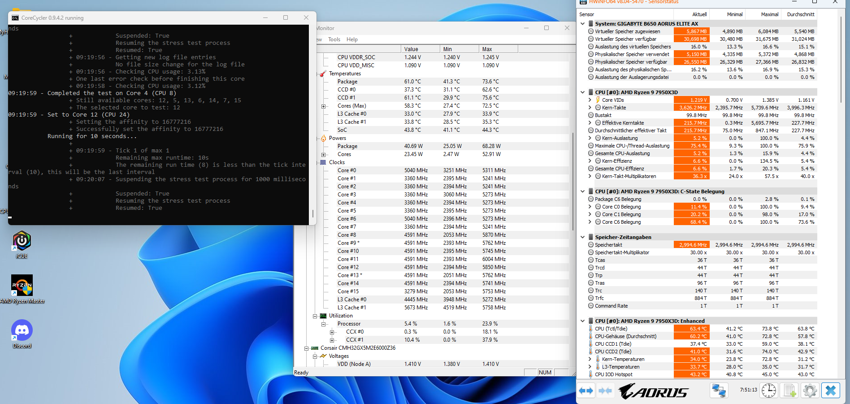Screen dimensions: 850x404
Task: Click the HWMonitor vertical scrollbar thumb
Action: tap(572, 181)
